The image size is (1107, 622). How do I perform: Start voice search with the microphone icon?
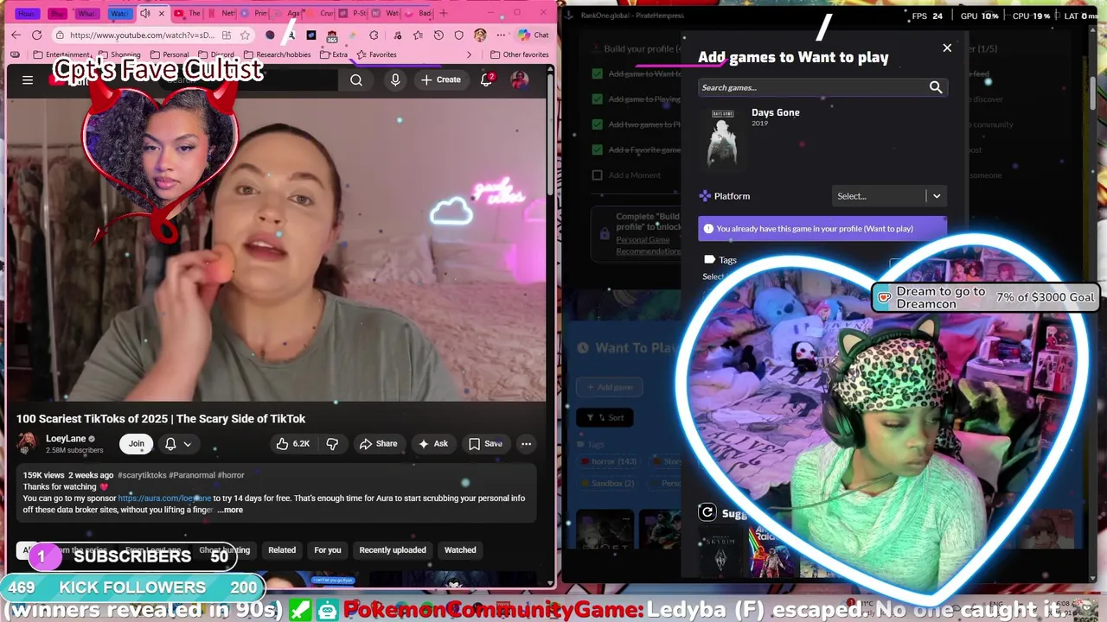[x=395, y=79]
